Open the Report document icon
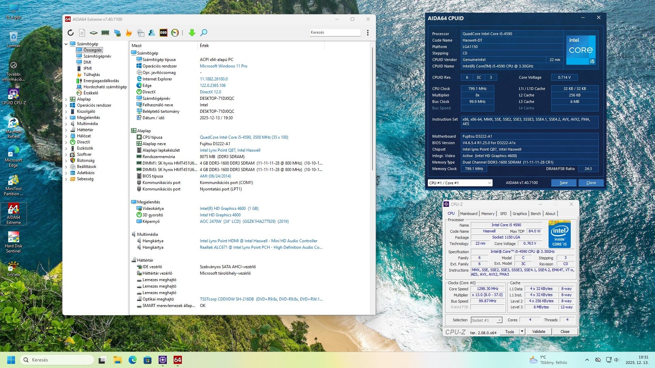The image size is (655, 368). (82, 33)
